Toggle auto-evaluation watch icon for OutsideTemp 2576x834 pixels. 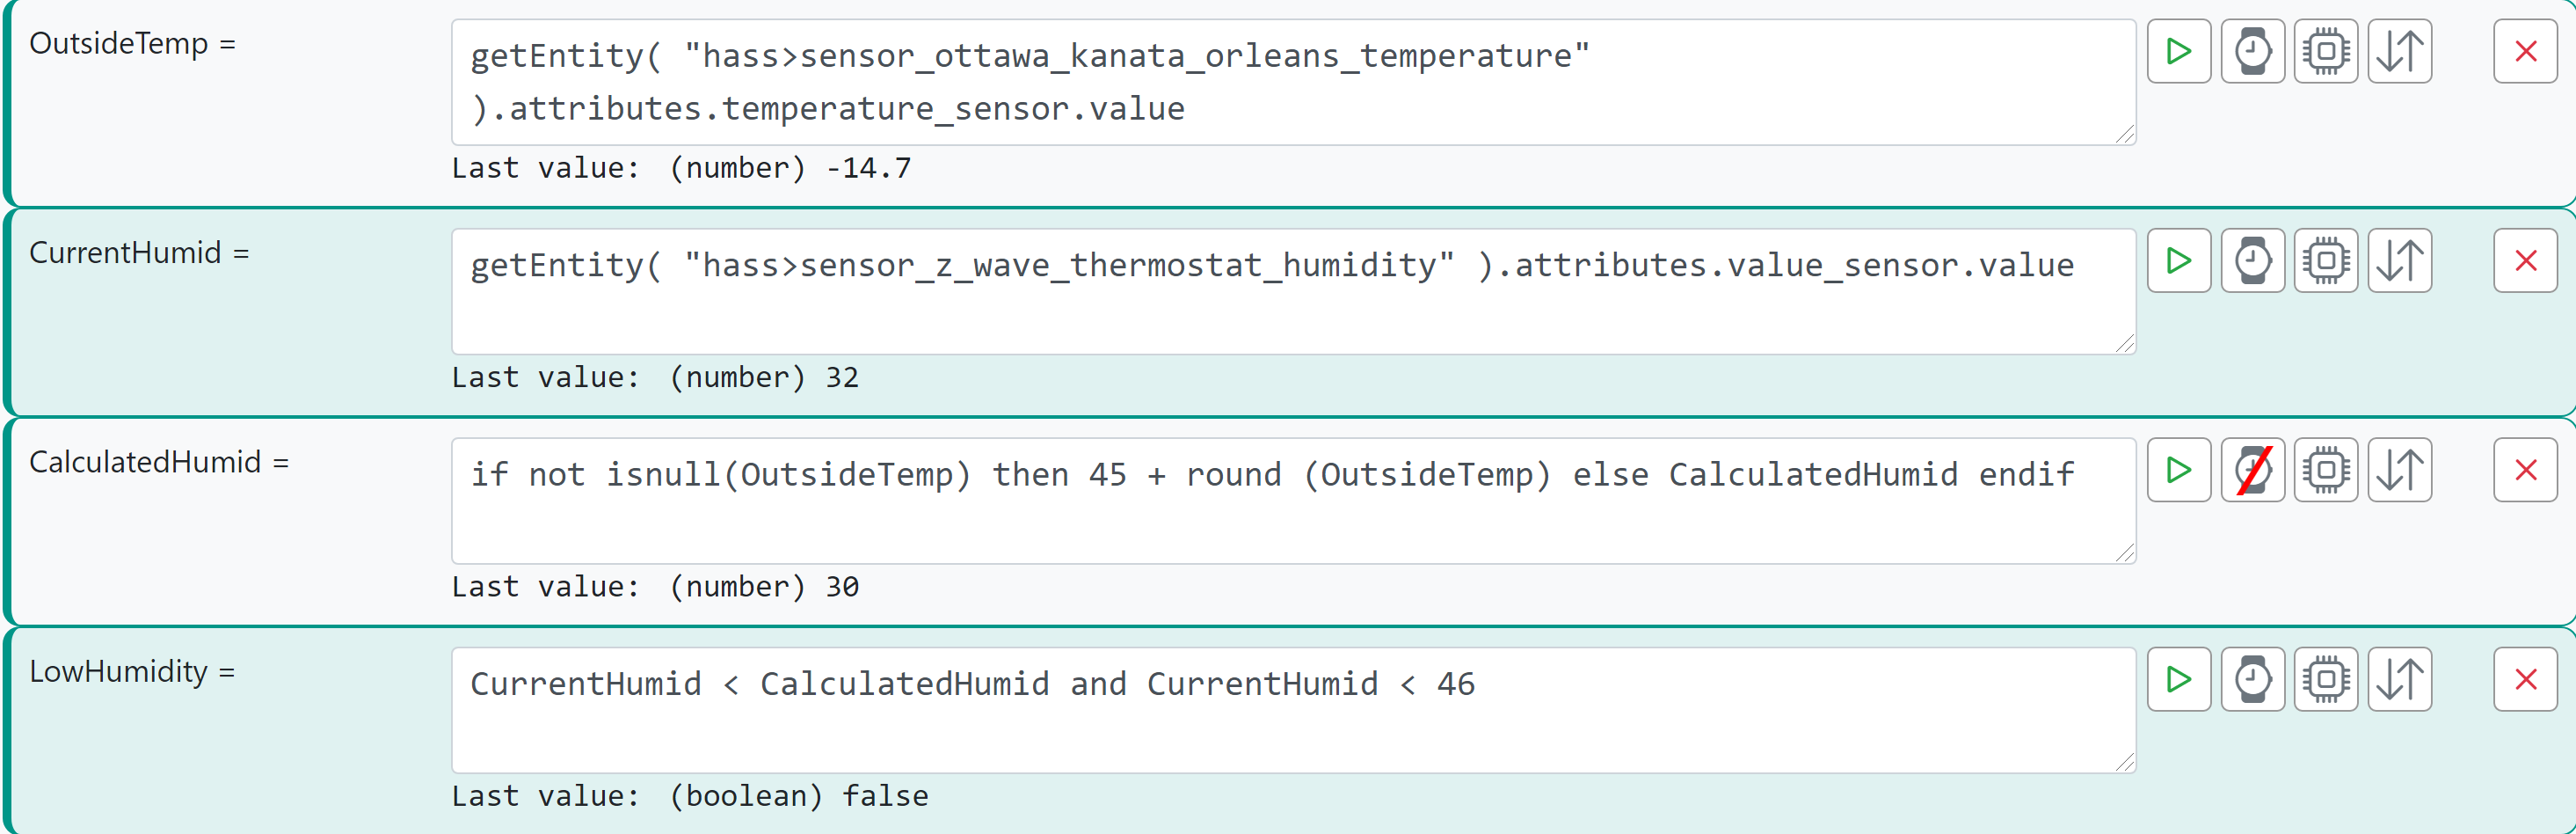click(x=2253, y=51)
